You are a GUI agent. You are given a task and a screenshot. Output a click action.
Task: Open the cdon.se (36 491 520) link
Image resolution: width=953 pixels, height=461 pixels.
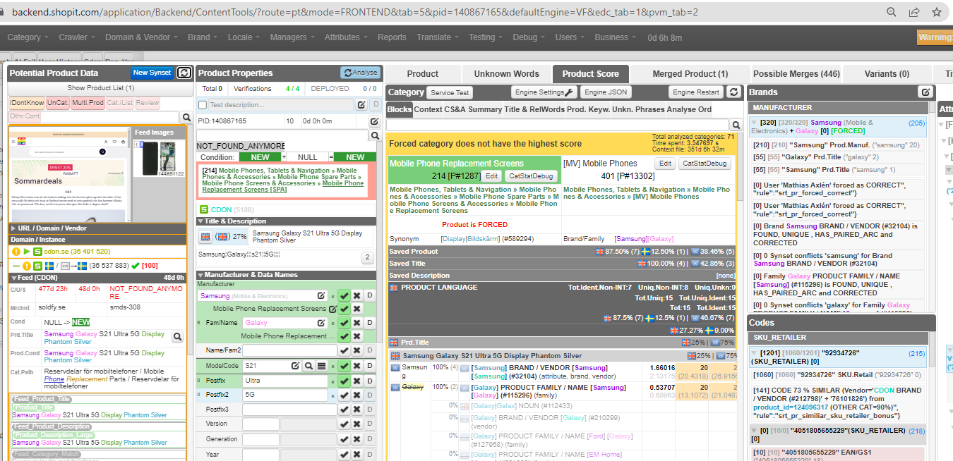[x=77, y=252]
